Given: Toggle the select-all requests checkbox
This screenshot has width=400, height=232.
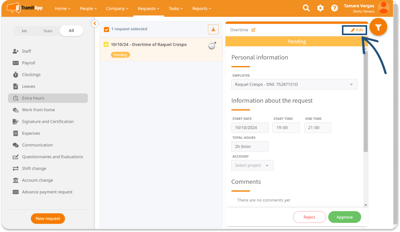Looking at the screenshot, I should click(107, 29).
